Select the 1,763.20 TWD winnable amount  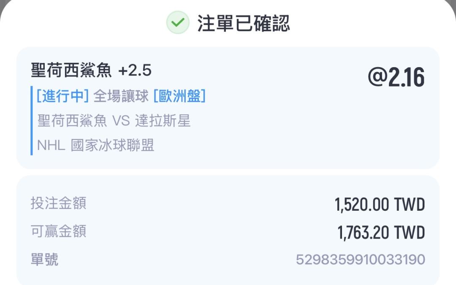pyautogui.click(x=381, y=233)
